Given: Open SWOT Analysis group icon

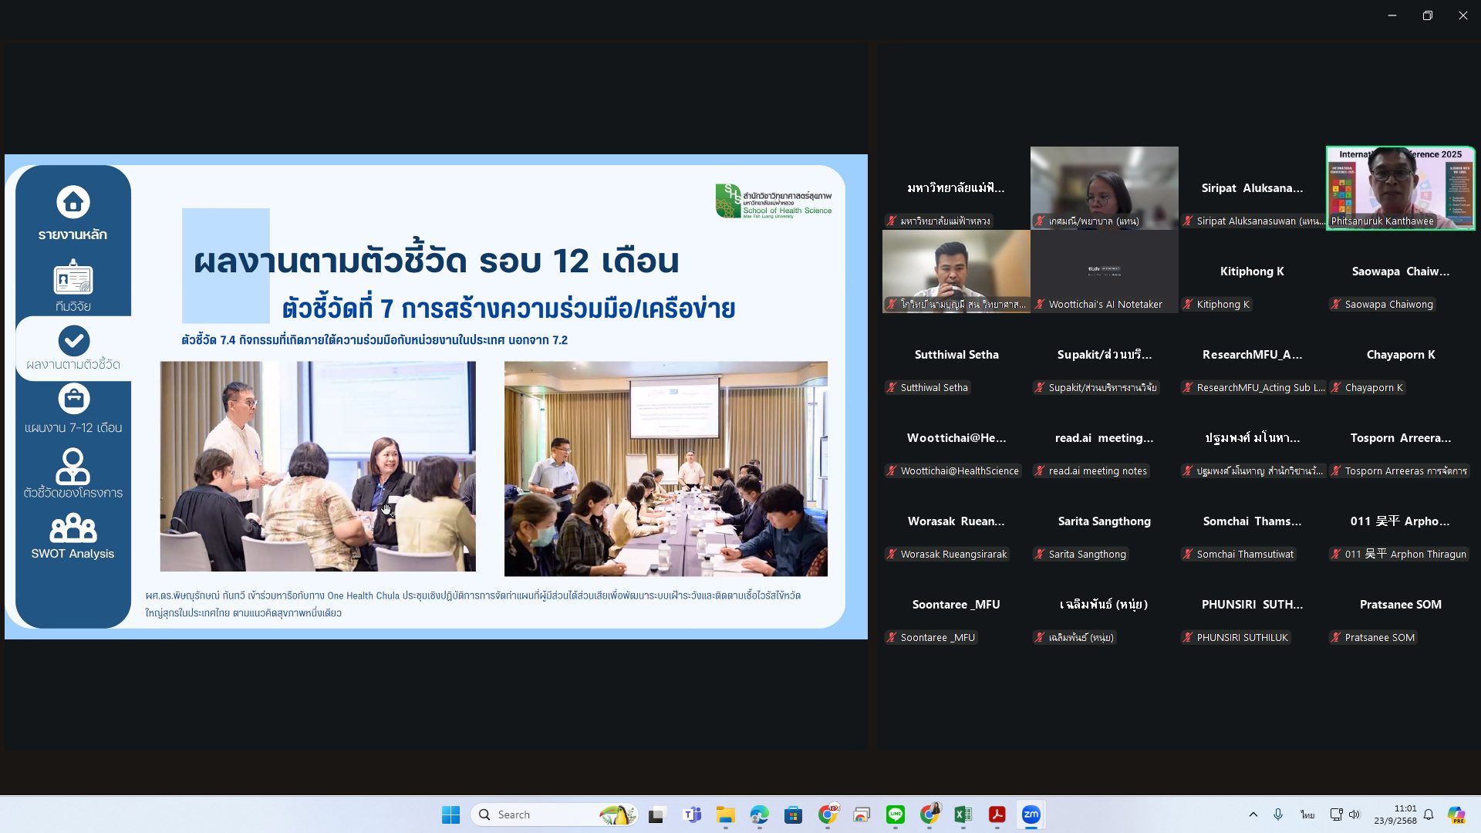Looking at the screenshot, I should [x=73, y=528].
